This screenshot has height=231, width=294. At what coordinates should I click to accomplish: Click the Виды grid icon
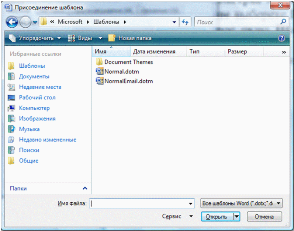pos(71,38)
